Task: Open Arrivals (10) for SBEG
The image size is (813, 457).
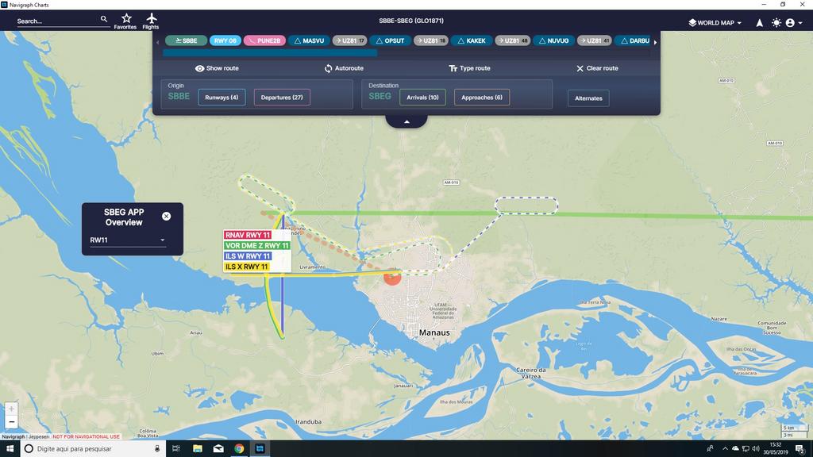Action: (422, 98)
